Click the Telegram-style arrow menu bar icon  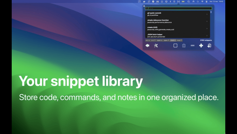153,2
